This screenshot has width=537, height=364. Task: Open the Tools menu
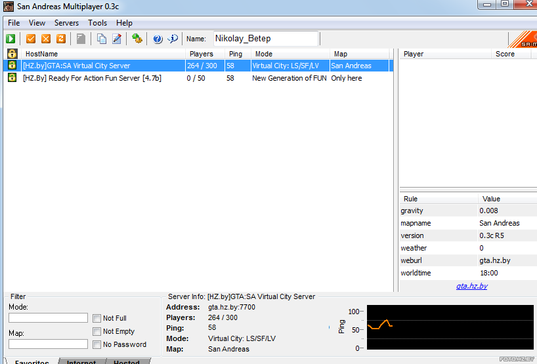[x=97, y=23]
